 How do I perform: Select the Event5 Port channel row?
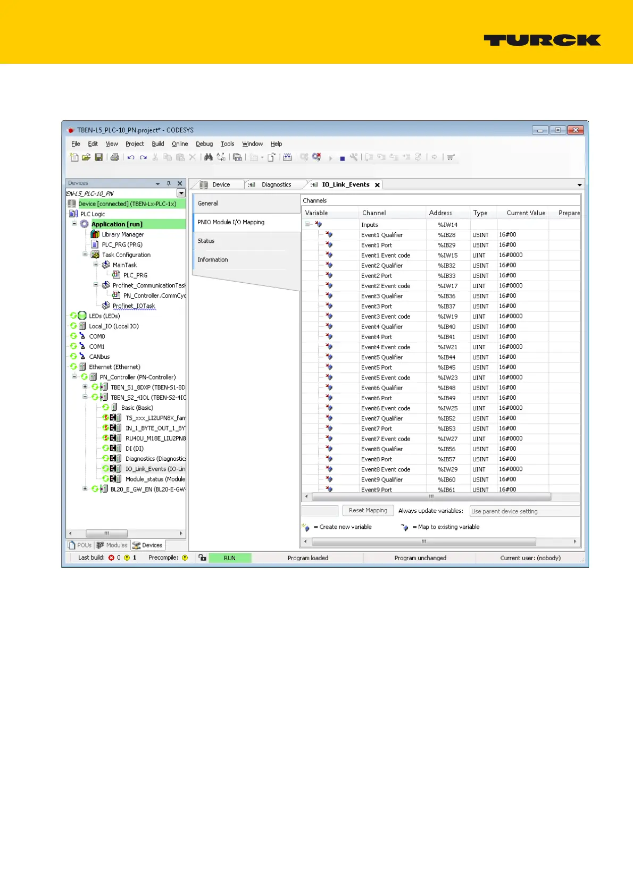440,367
